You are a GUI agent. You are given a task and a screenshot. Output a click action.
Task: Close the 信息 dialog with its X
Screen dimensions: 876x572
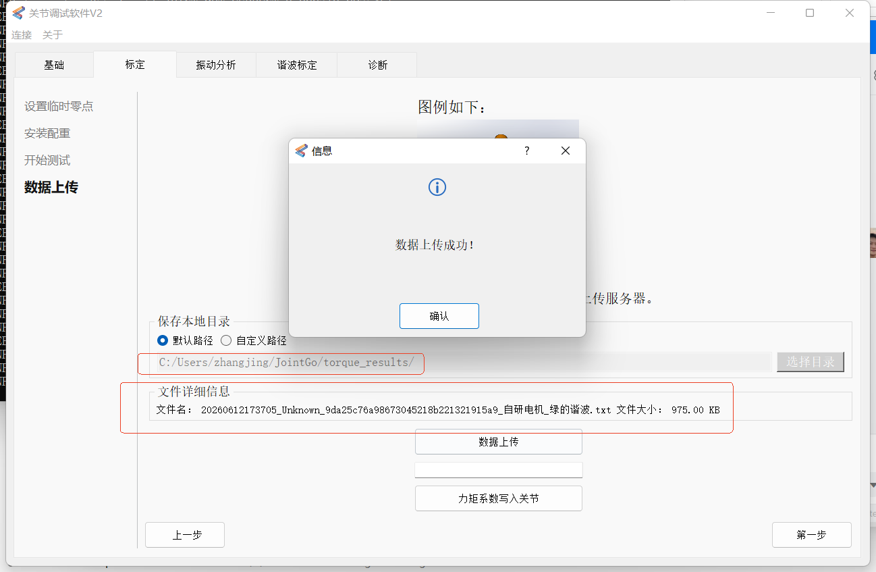pyautogui.click(x=566, y=151)
